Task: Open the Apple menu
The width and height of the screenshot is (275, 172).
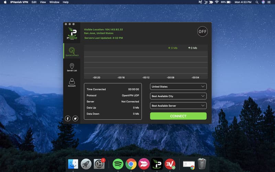Action: [5, 2]
